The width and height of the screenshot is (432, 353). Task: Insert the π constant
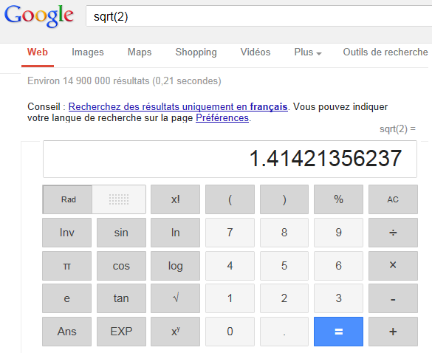[66, 266]
